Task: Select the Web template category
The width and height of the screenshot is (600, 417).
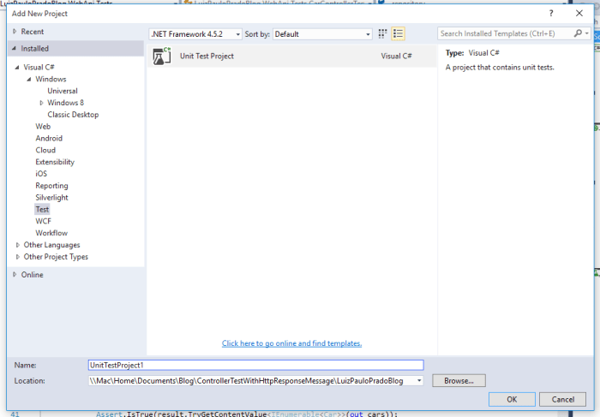Action: (43, 126)
